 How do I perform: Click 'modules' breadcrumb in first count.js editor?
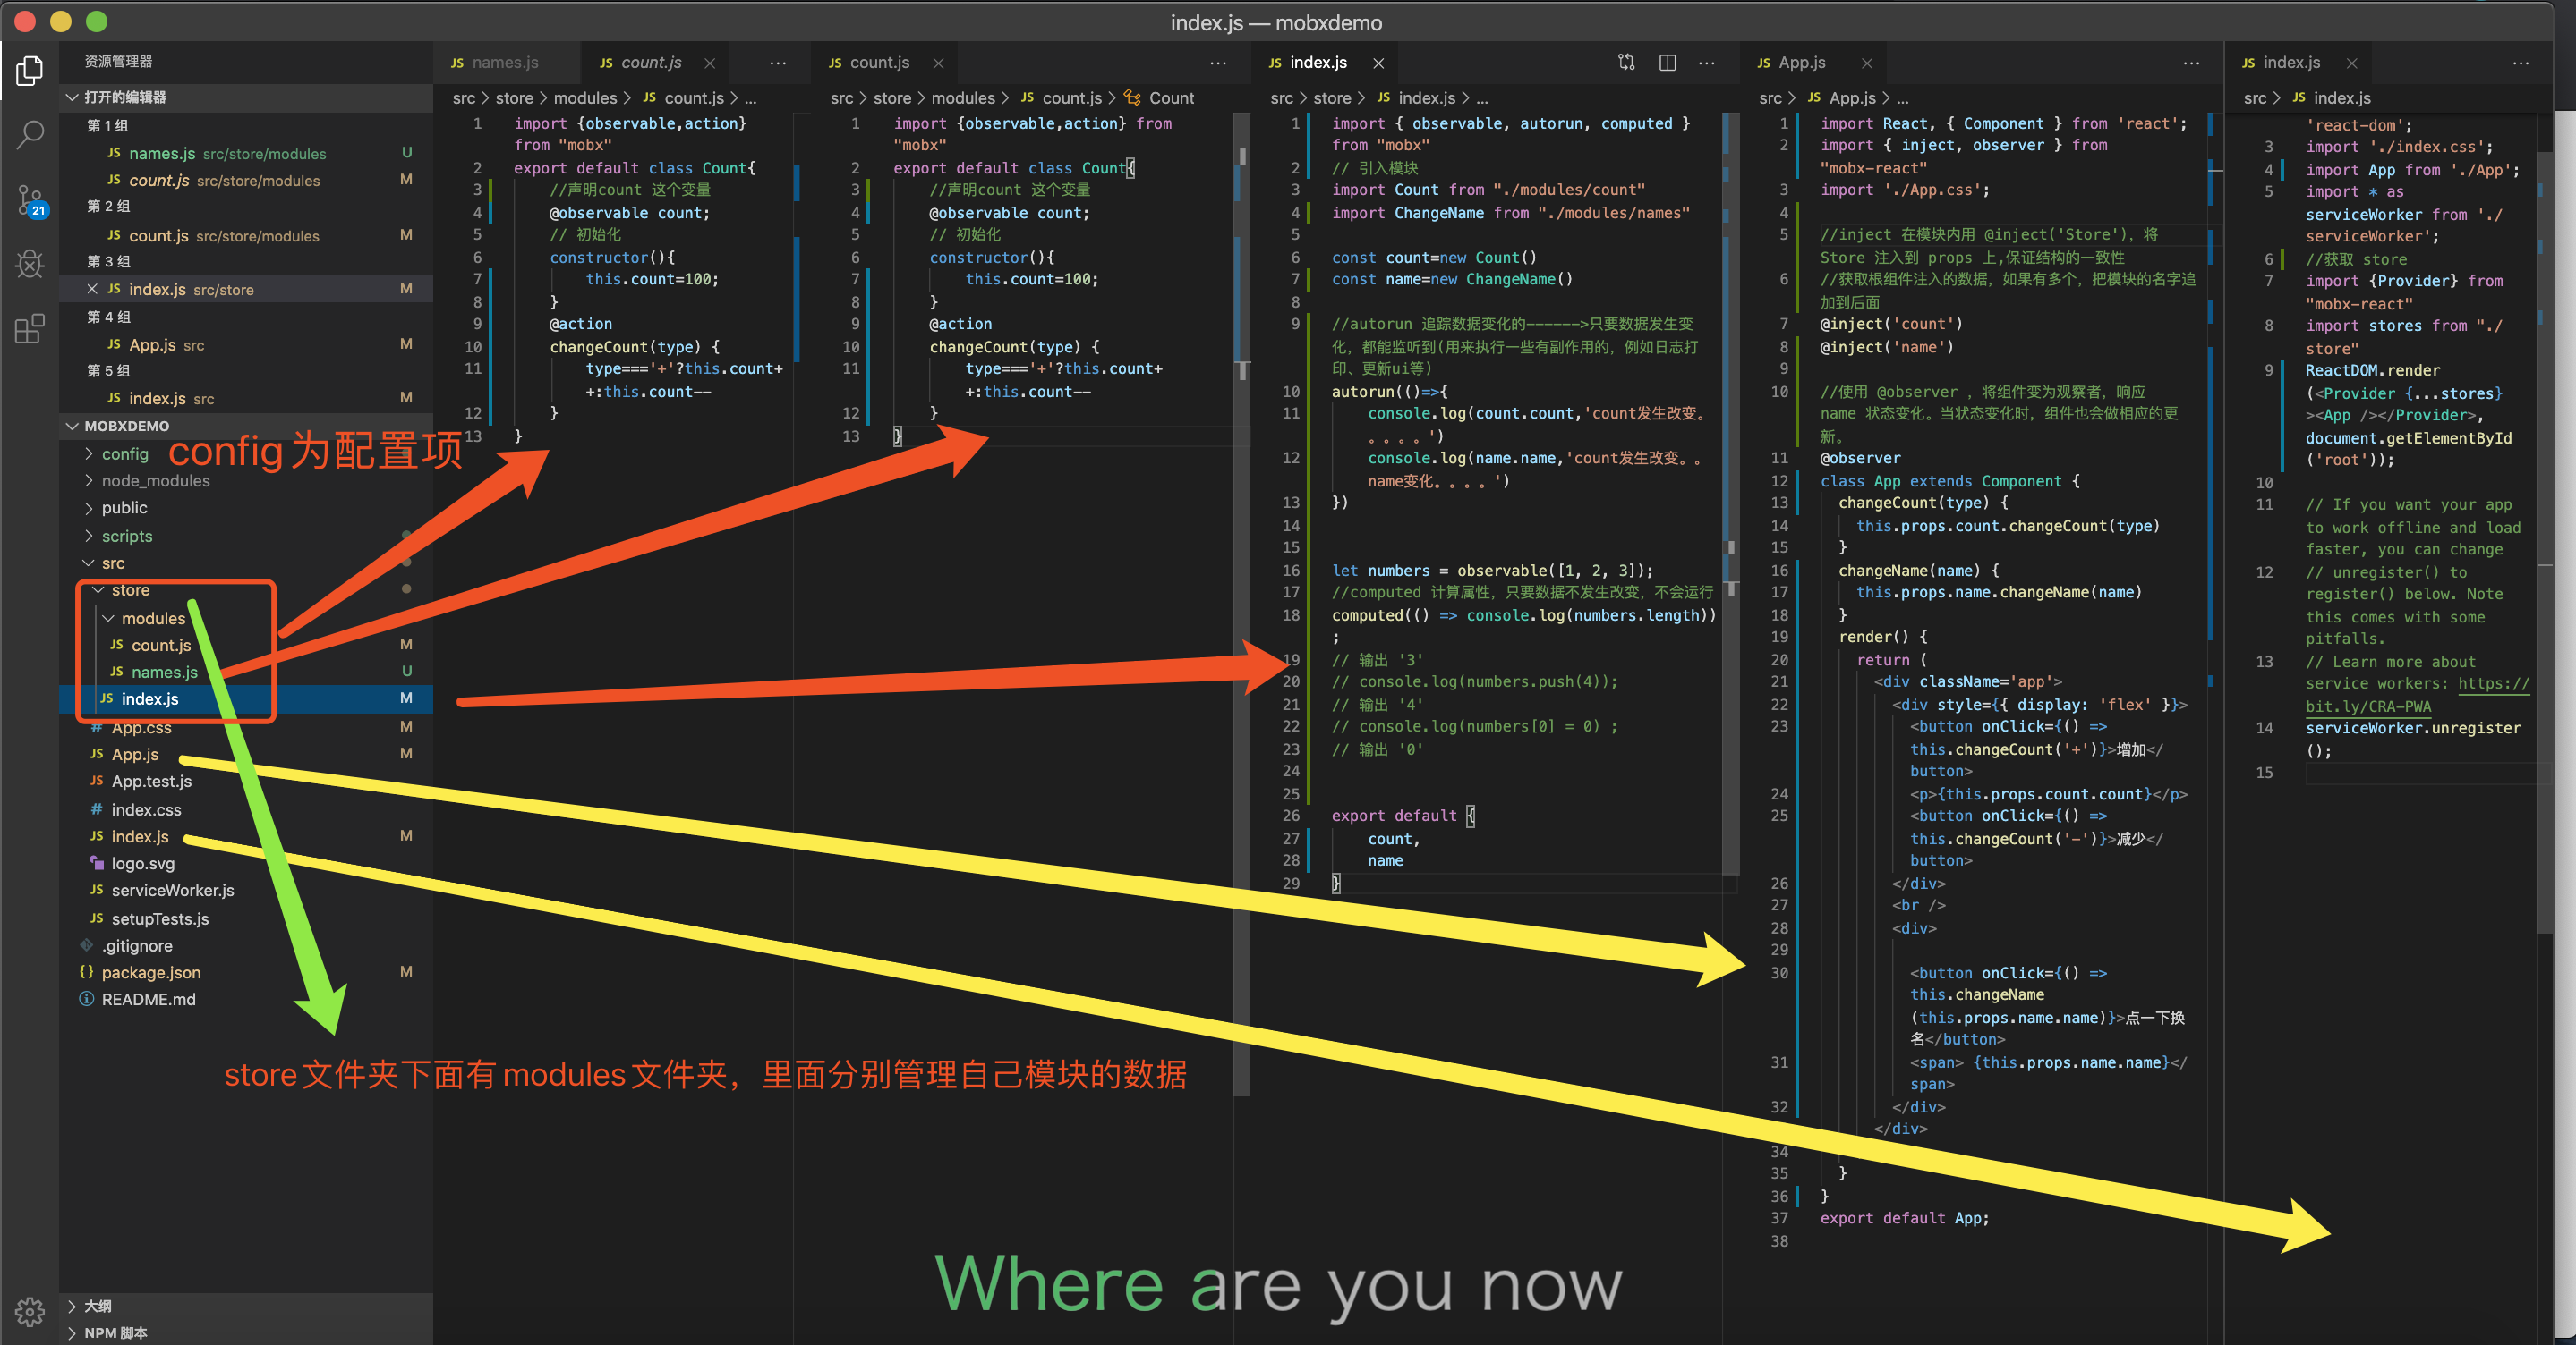pos(585,98)
